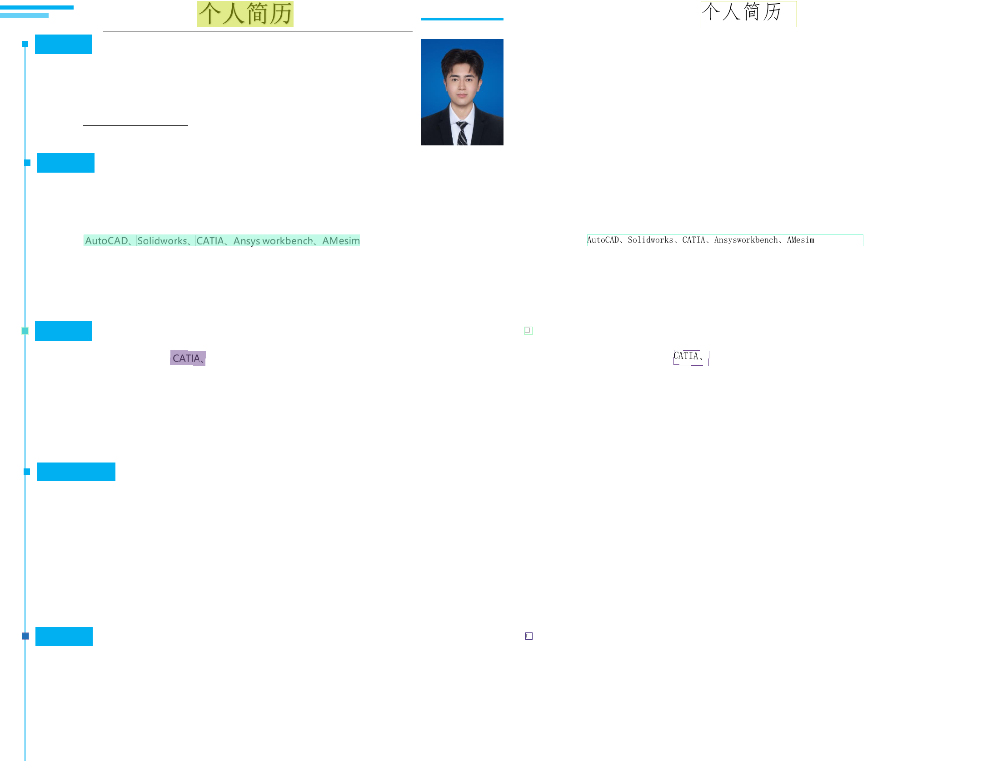This screenshot has height=761, width=1007.
Task: Click the blue bar above the photo
Action: click(x=462, y=19)
